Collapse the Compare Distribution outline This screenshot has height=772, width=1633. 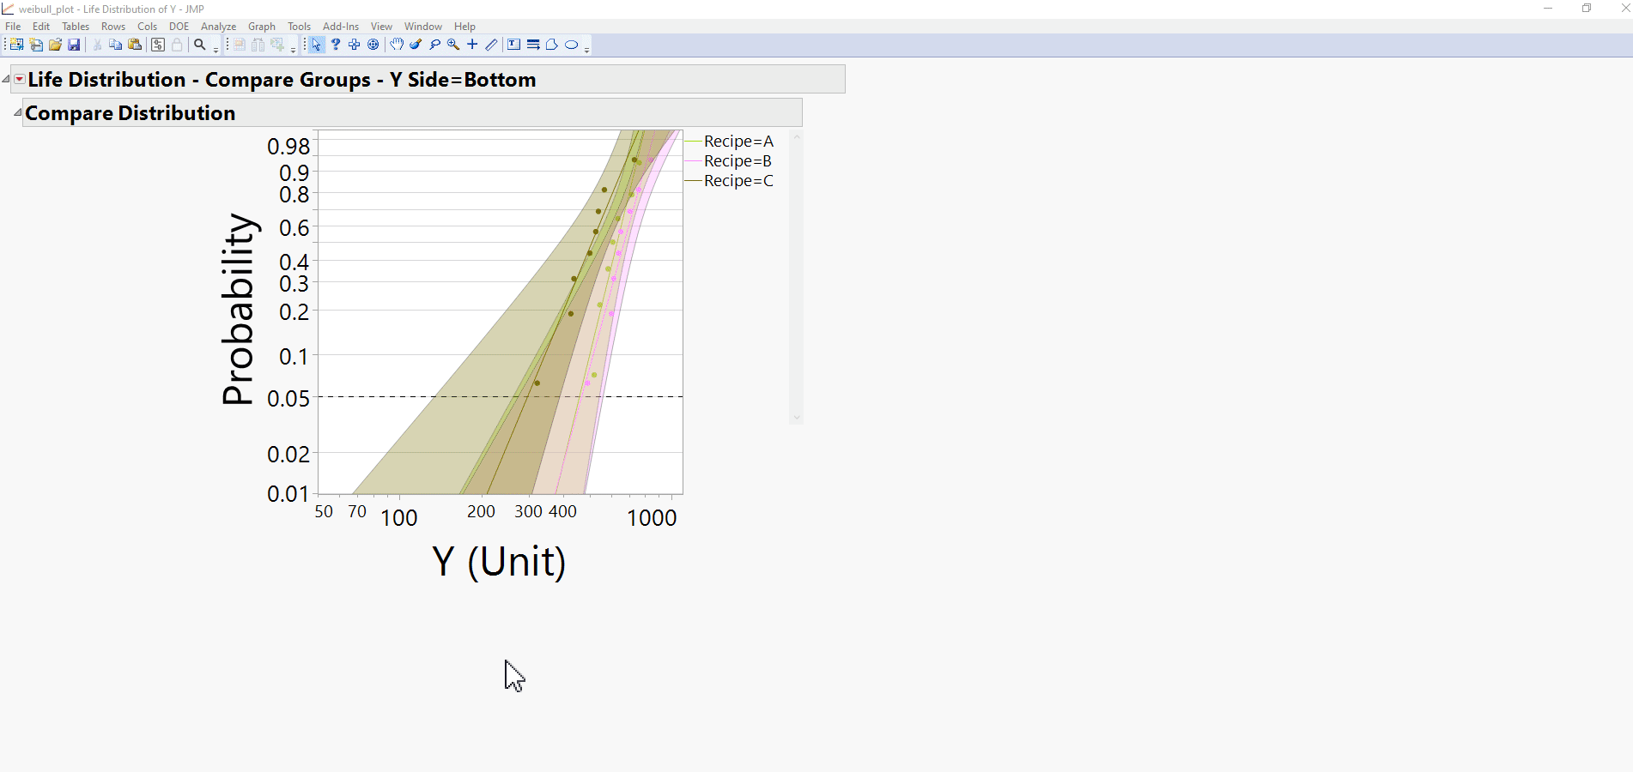[17, 112]
